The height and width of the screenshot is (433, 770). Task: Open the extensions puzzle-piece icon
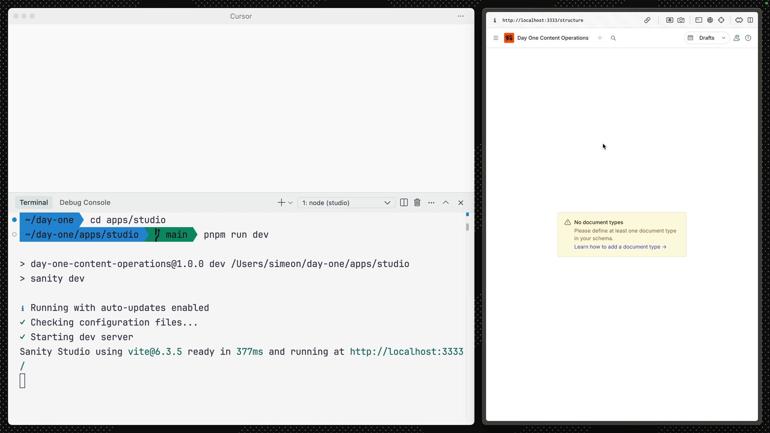click(739, 20)
